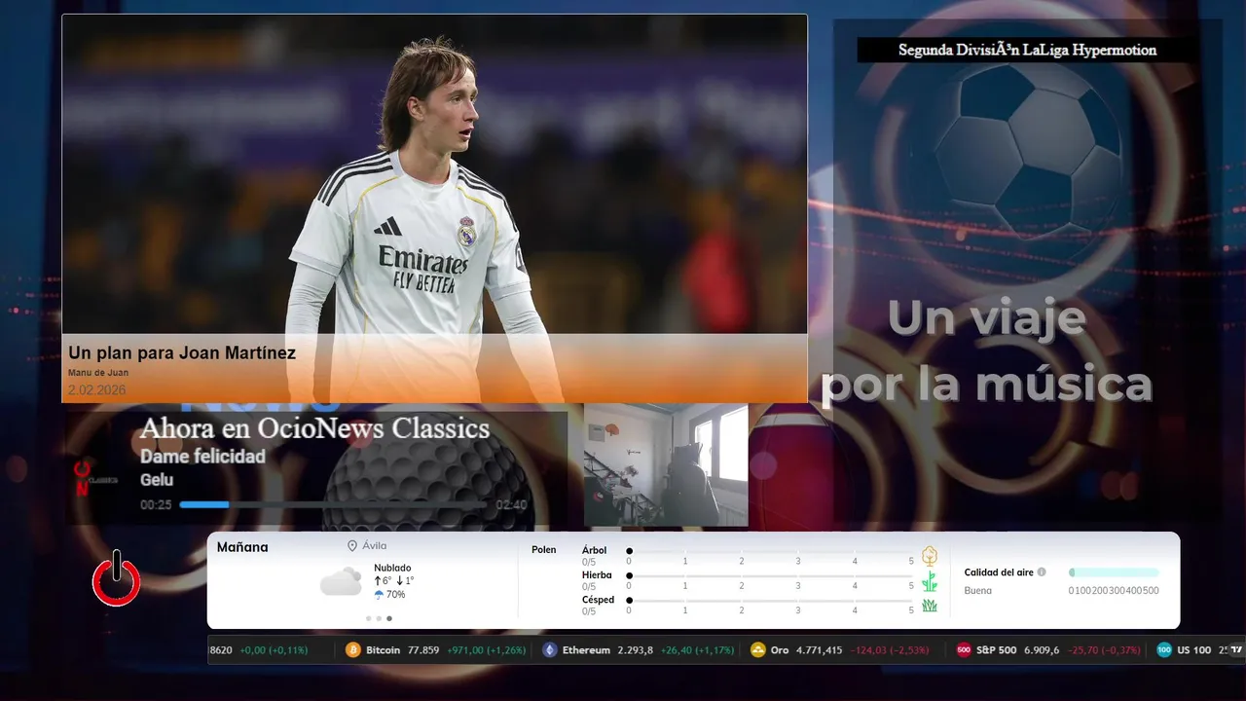Click the US 100 badge icon

coord(1164,650)
